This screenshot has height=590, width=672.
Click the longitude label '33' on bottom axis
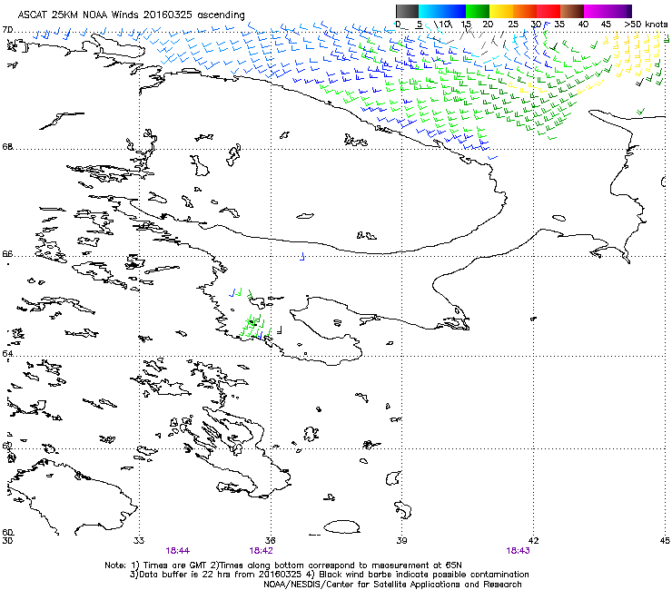pos(139,540)
